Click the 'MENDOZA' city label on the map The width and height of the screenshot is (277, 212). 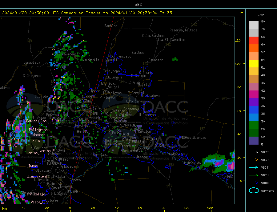coord(82,101)
